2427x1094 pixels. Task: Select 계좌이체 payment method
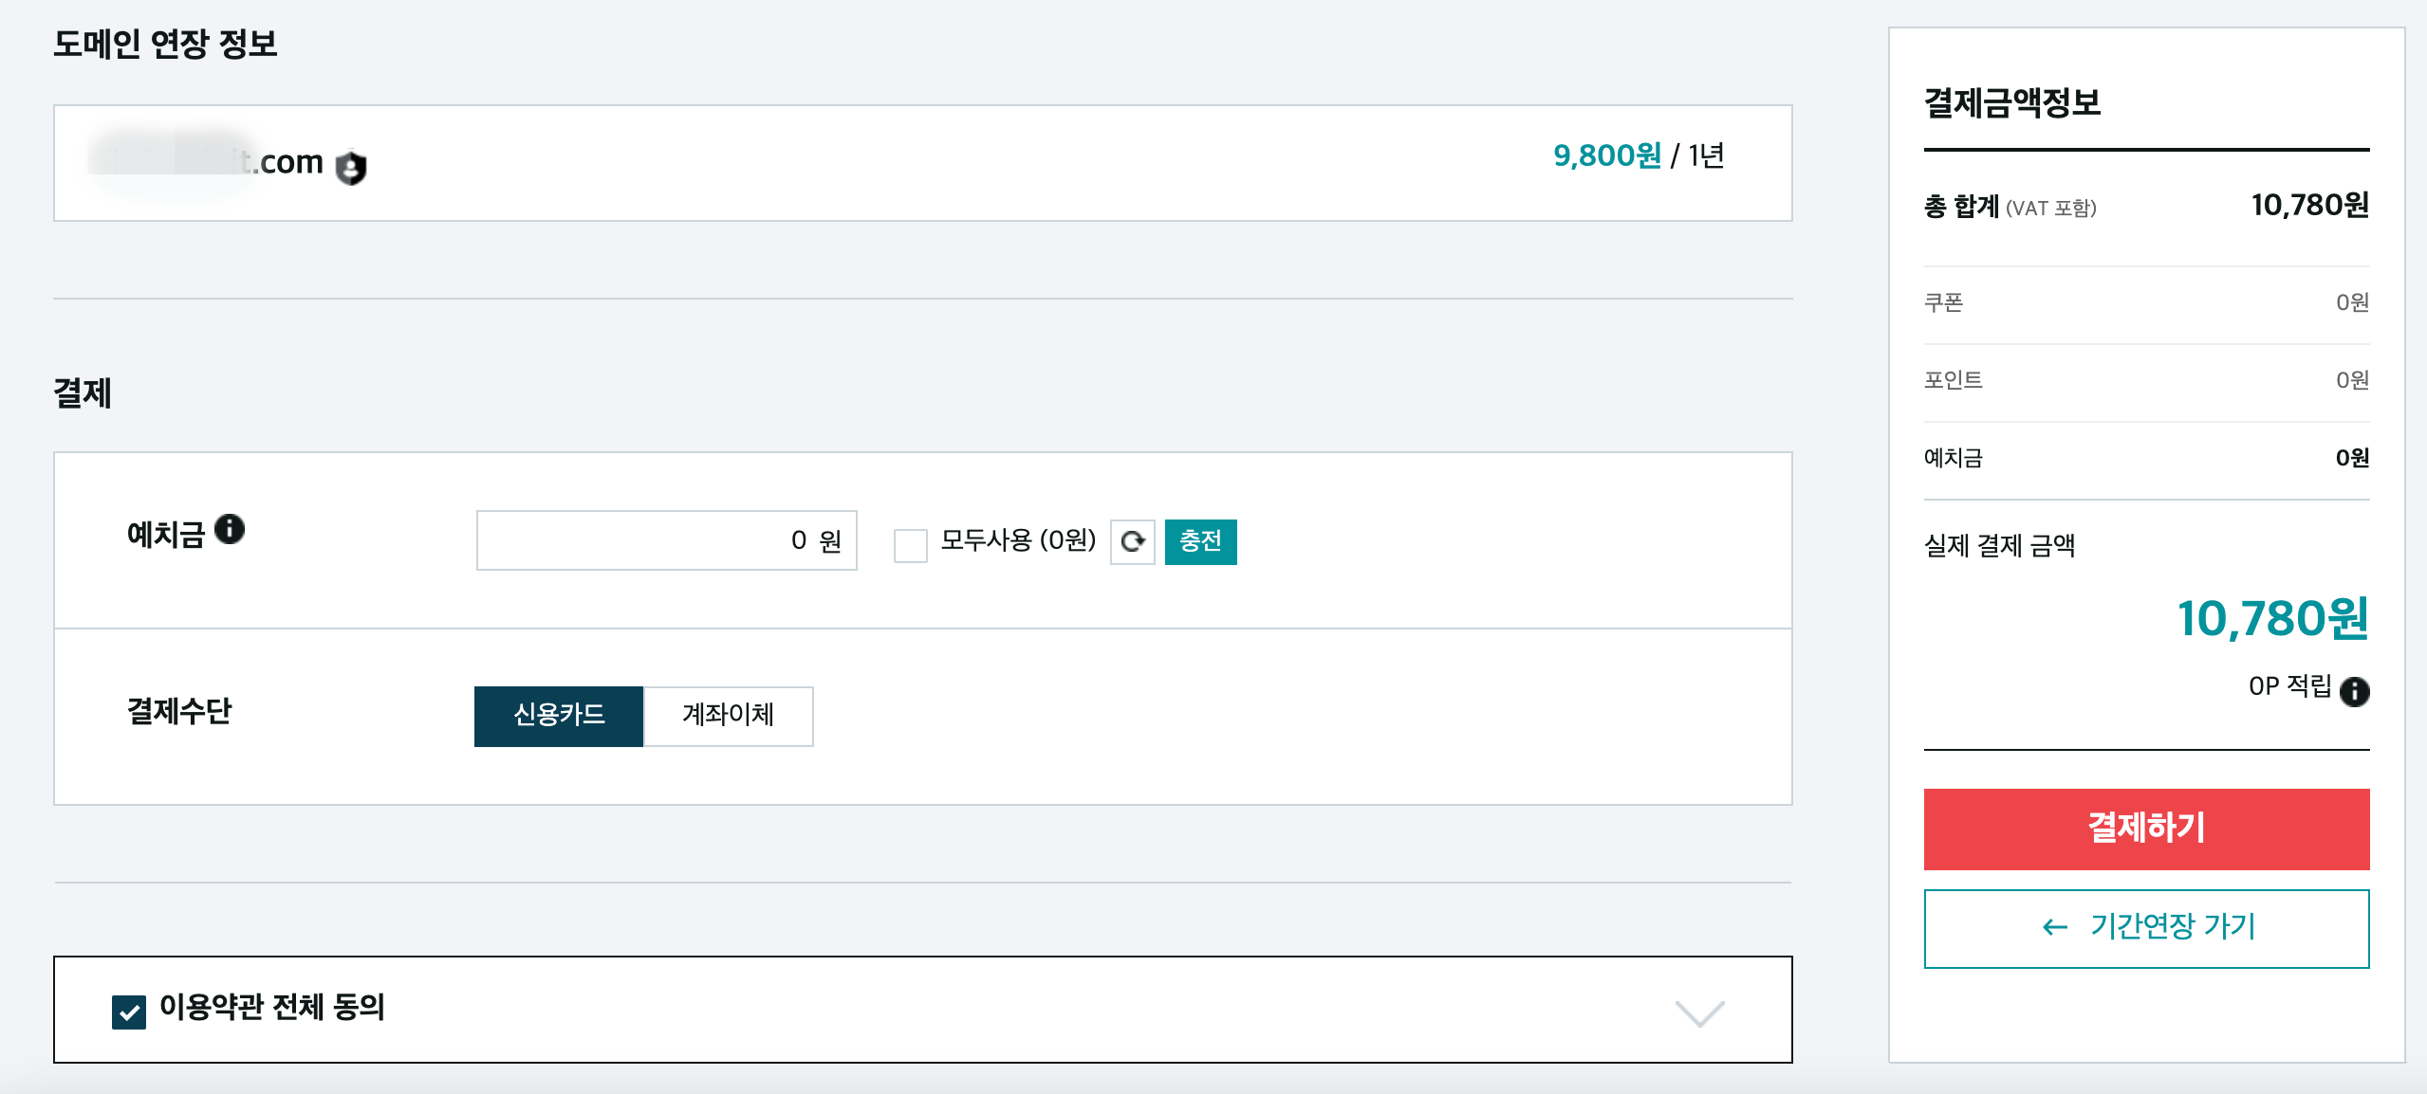point(729,716)
